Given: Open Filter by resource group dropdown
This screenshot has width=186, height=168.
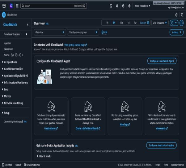Looking at the screenshot, I should pyautogui.click(x=83, y=32).
